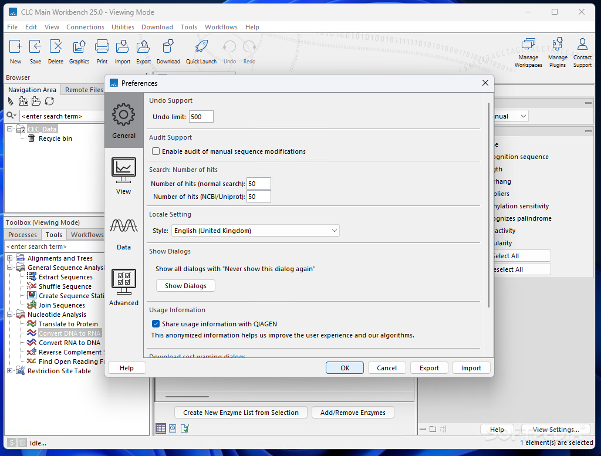This screenshot has height=456, width=601.
Task: Enable audit of manual sequence modifications
Action: click(156, 151)
